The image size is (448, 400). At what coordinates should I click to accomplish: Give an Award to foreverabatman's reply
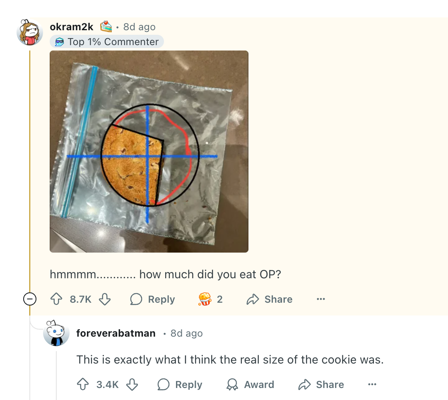pyautogui.click(x=250, y=385)
